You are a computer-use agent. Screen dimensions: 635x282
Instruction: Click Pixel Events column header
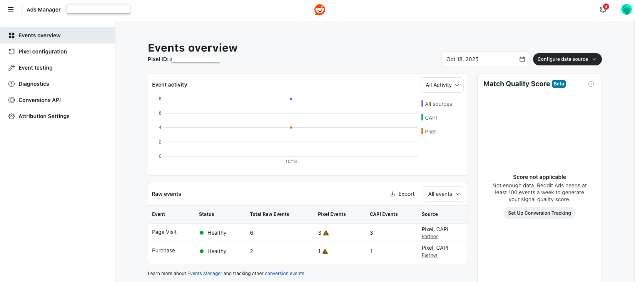[x=332, y=214]
